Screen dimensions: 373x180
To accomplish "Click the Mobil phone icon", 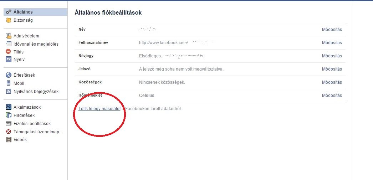I will pos(9,83).
